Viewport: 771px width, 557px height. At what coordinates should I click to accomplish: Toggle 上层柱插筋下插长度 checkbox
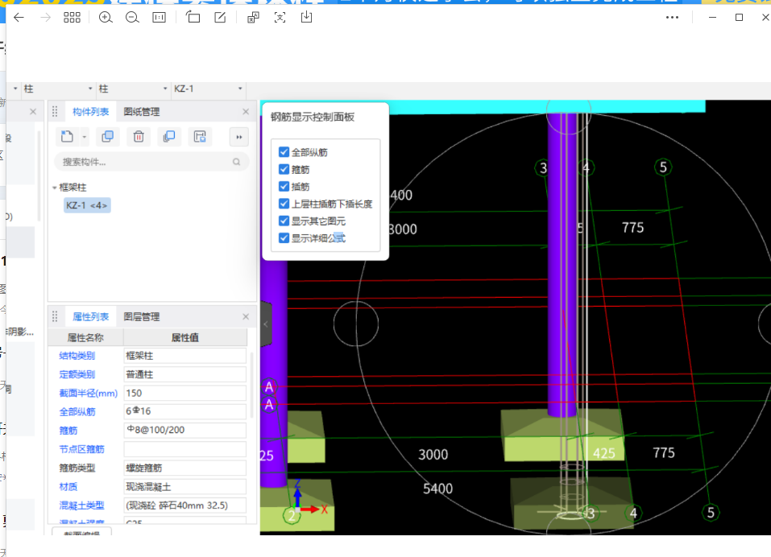284,204
